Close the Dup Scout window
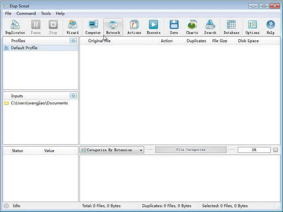Viewport: 283px width, 212px height. [275, 6]
